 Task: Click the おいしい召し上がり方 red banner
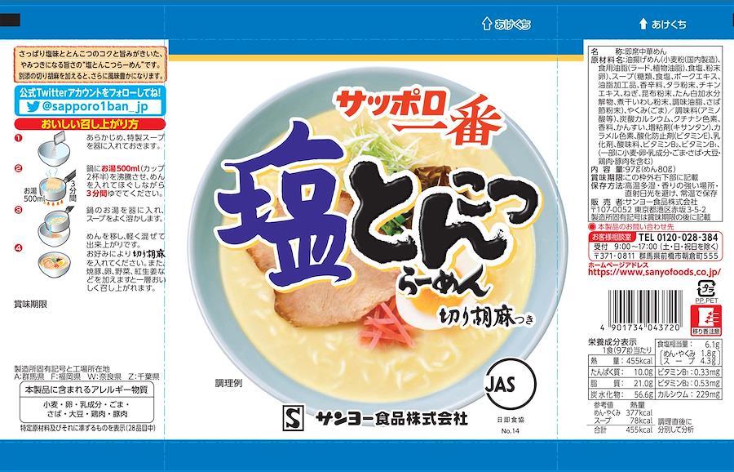tap(90, 125)
